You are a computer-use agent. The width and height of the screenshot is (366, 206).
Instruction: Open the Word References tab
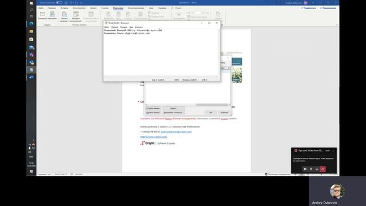tap(105, 8)
